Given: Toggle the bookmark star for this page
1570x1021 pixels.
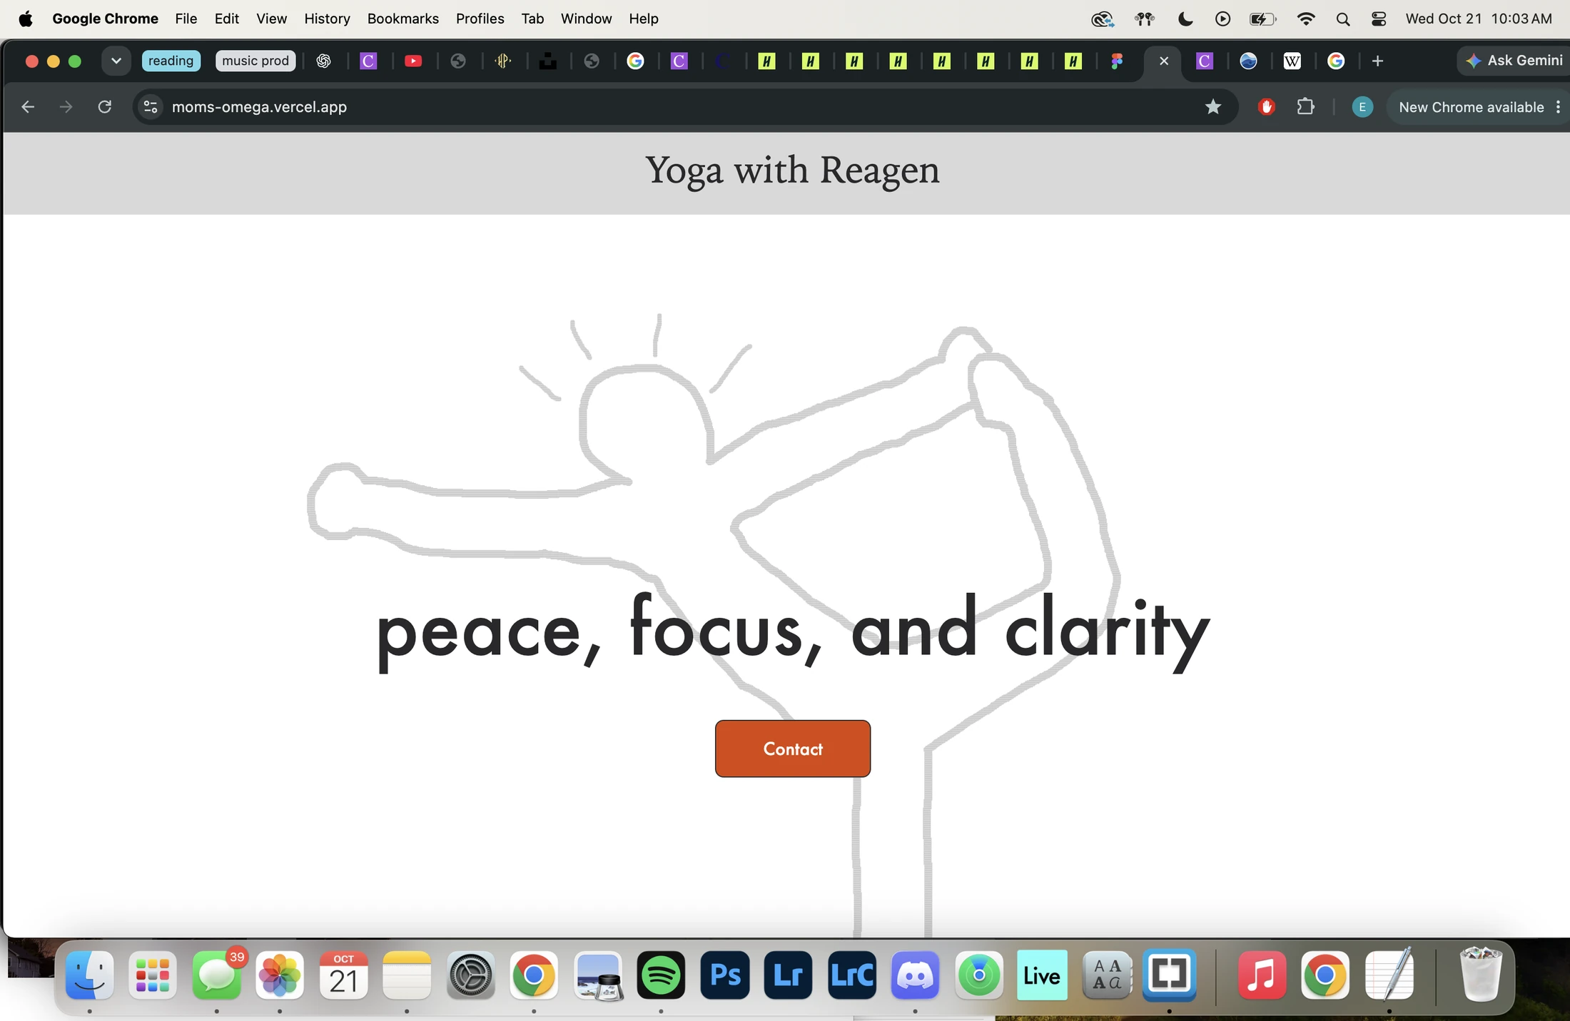Looking at the screenshot, I should coord(1213,107).
